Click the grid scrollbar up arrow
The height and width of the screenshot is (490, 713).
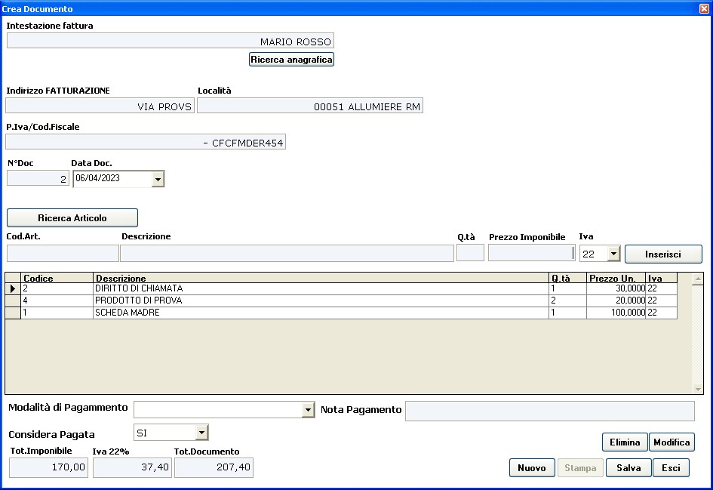tap(698, 279)
